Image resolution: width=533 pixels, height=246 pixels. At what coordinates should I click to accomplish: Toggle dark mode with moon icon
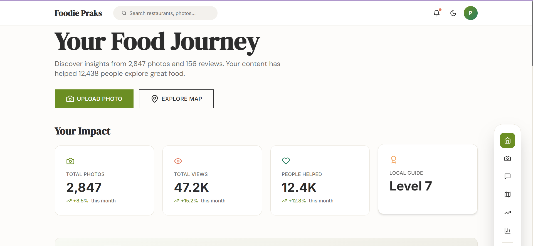453,13
